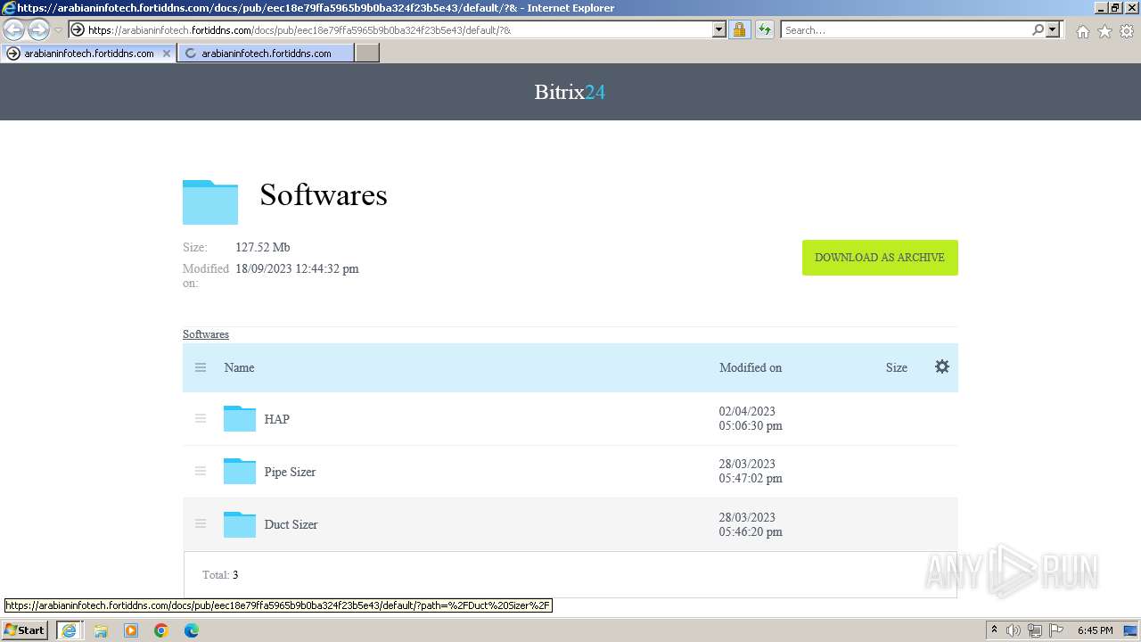
Task: Click the HAP folder icon
Action: [x=240, y=418]
